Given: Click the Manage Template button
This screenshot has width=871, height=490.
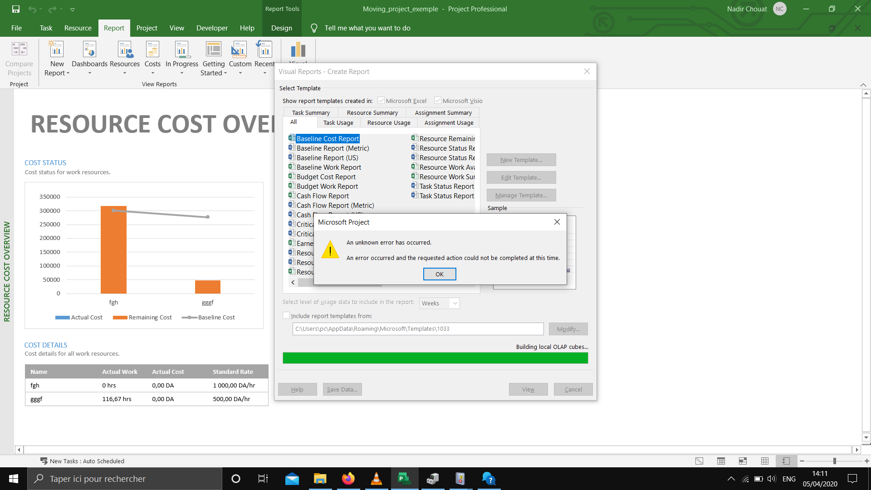Looking at the screenshot, I should [x=521, y=195].
